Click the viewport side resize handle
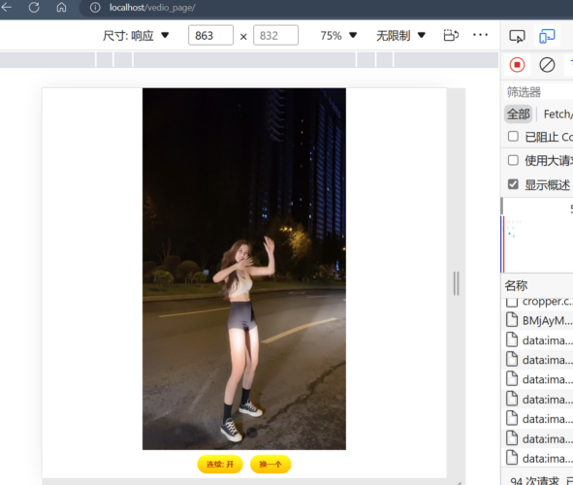Viewport: 573px width, 485px height. point(456,283)
